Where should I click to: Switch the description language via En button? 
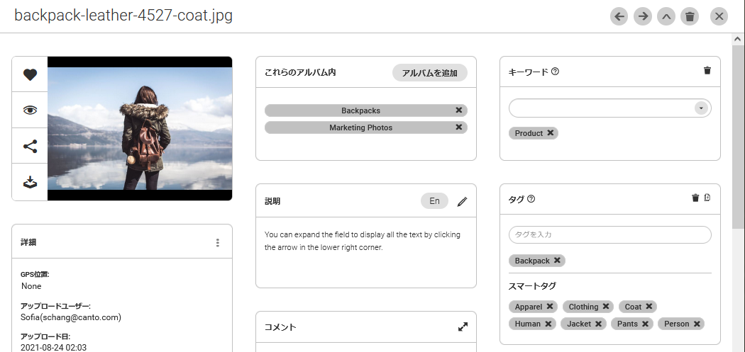point(434,201)
